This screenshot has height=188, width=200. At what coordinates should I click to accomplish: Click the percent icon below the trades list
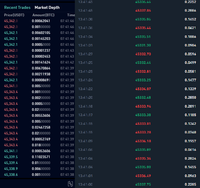70,184
